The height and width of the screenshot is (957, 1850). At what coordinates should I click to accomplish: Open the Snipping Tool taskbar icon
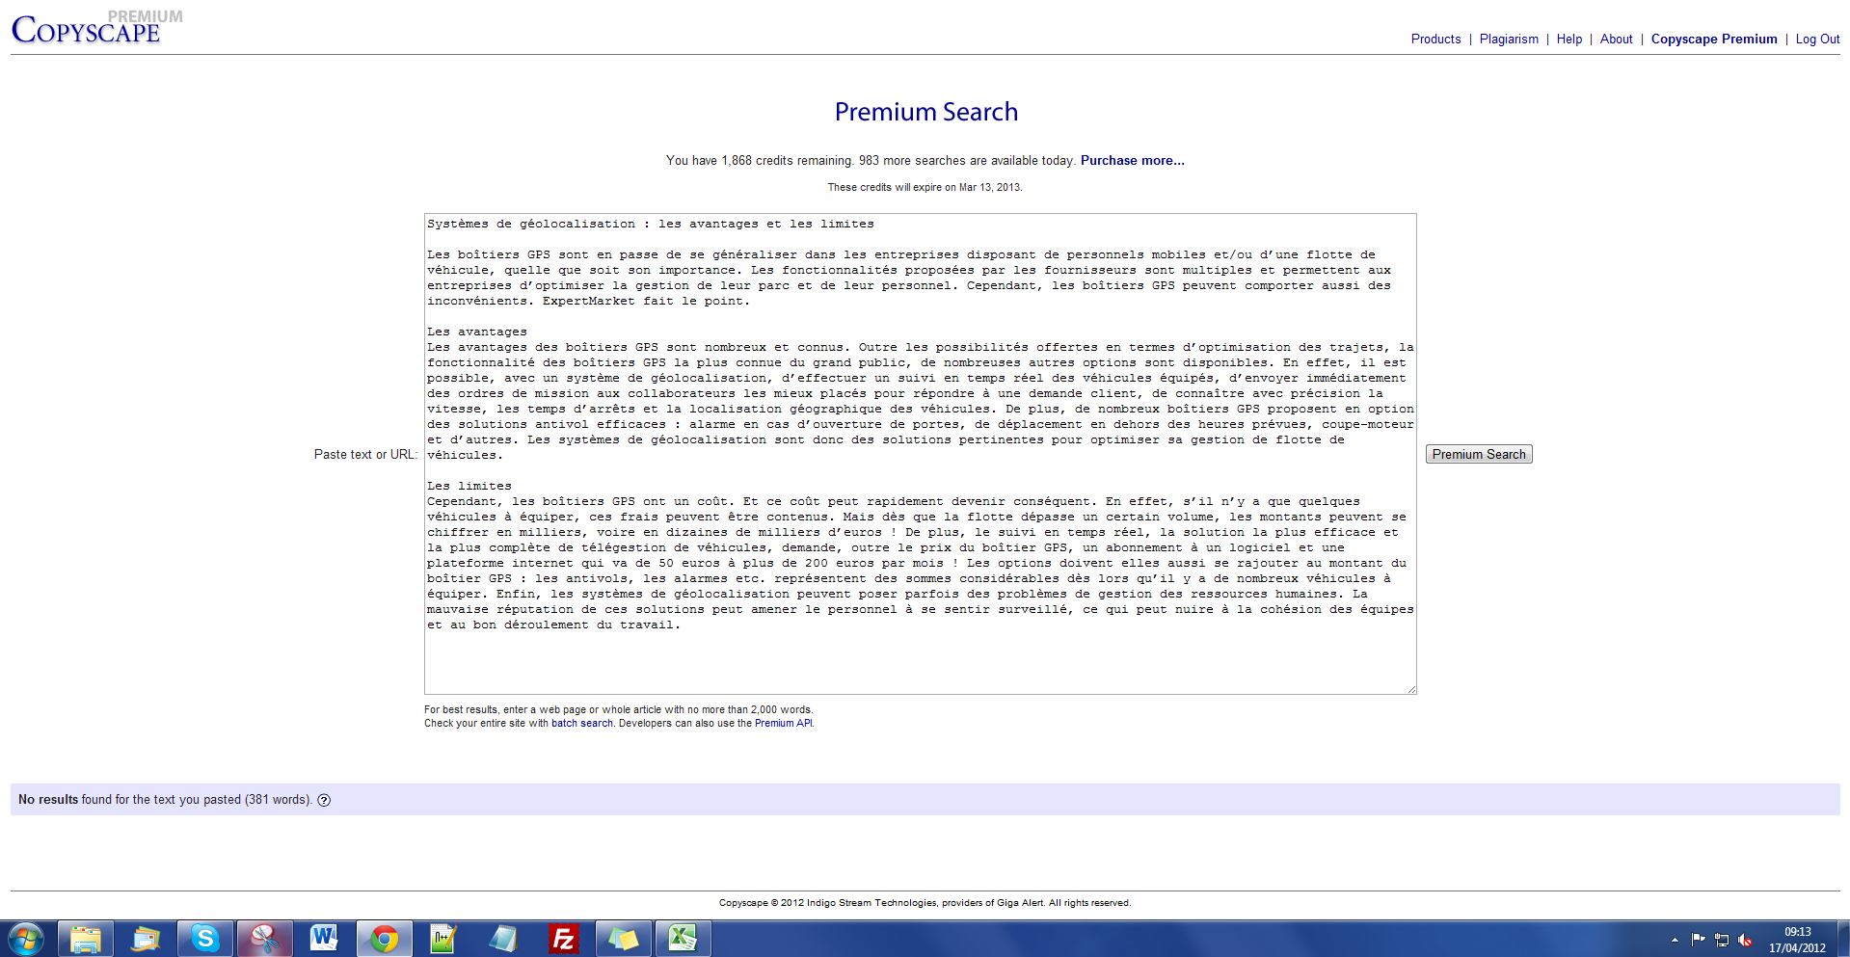click(x=264, y=938)
